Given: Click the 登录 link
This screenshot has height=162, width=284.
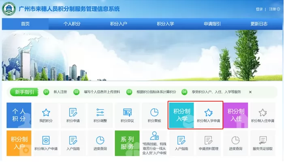Looking at the screenshot, I should (x=259, y=9).
